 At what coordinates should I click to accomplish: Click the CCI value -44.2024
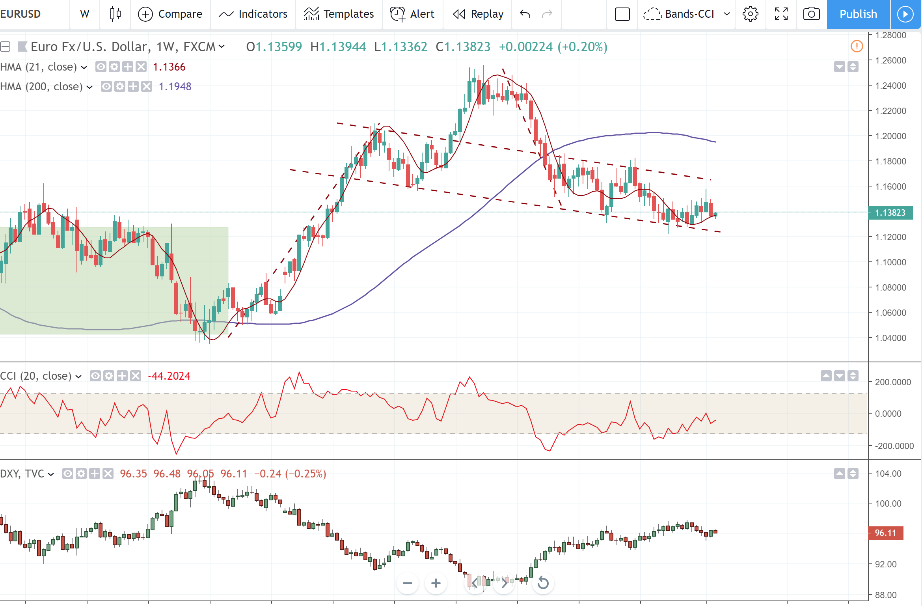click(169, 376)
